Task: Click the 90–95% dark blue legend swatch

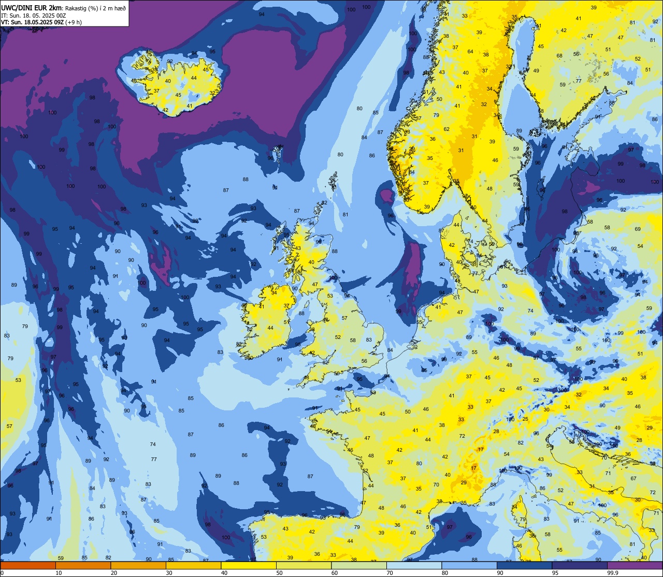Action: pos(524,565)
